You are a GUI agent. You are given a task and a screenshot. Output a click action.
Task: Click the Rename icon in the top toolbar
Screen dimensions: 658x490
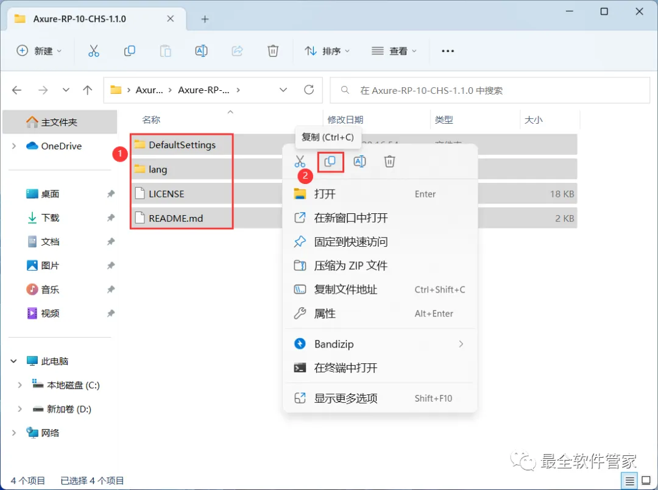coord(202,51)
